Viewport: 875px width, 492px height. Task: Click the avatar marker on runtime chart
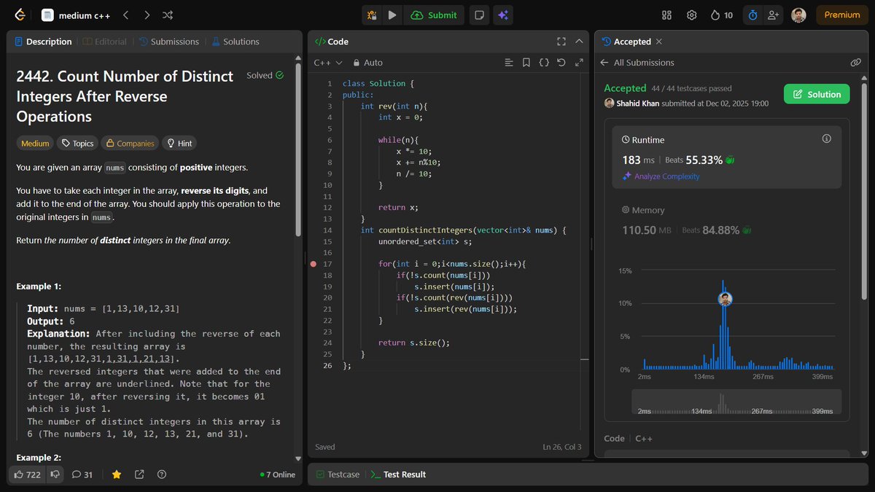[724, 299]
